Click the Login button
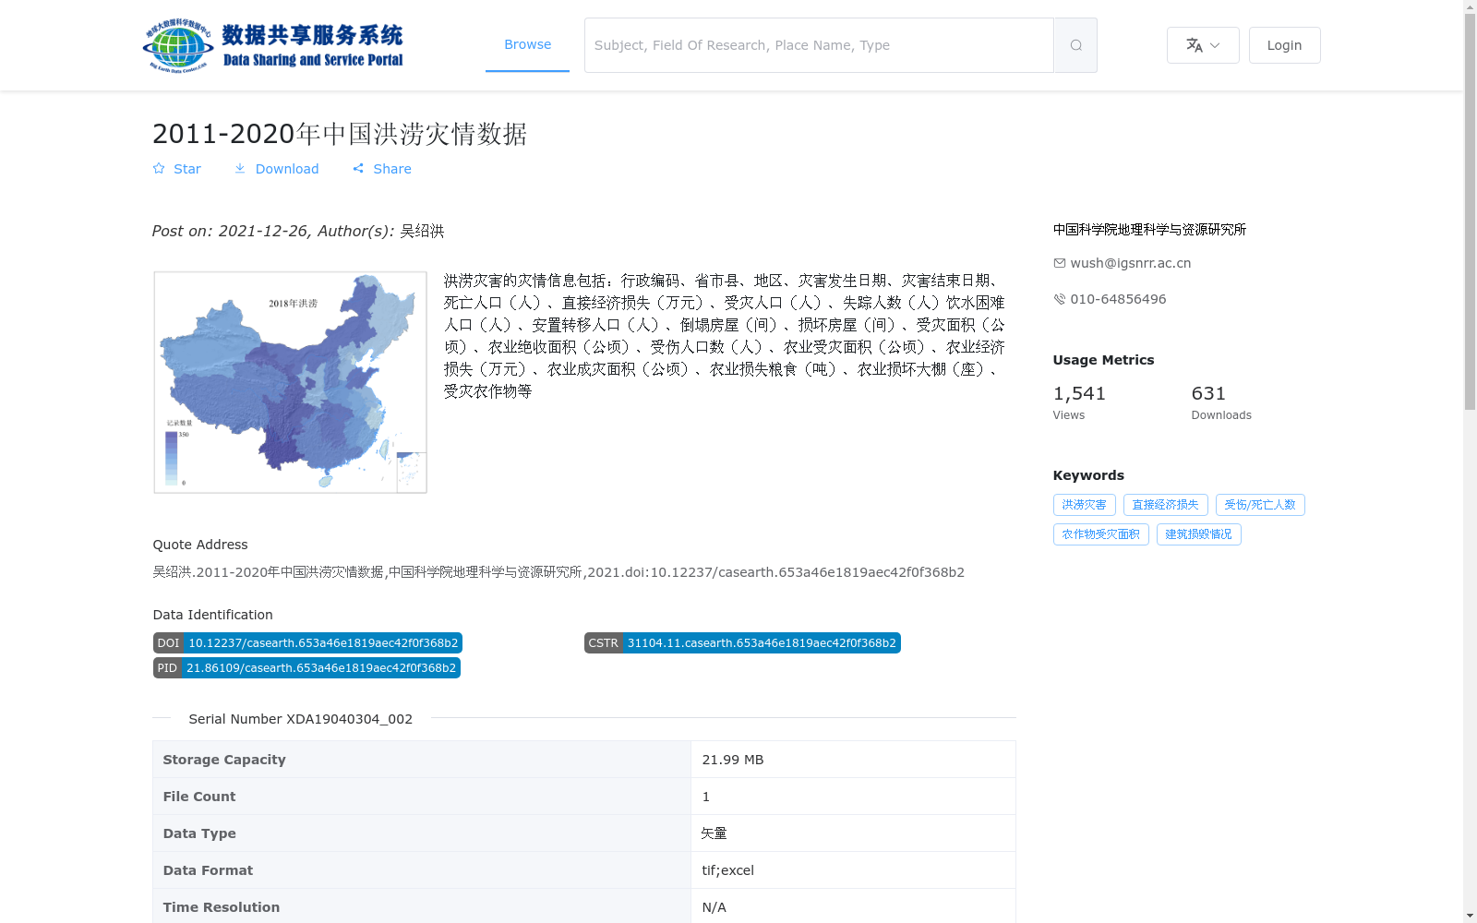This screenshot has width=1477, height=923. (1284, 44)
